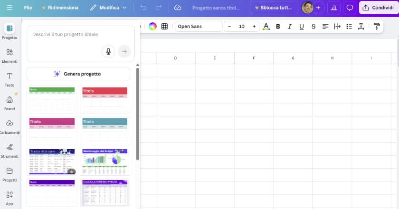Open the Progetto sidebar tab
Image resolution: width=399 pixels, height=209 pixels.
click(x=9, y=31)
